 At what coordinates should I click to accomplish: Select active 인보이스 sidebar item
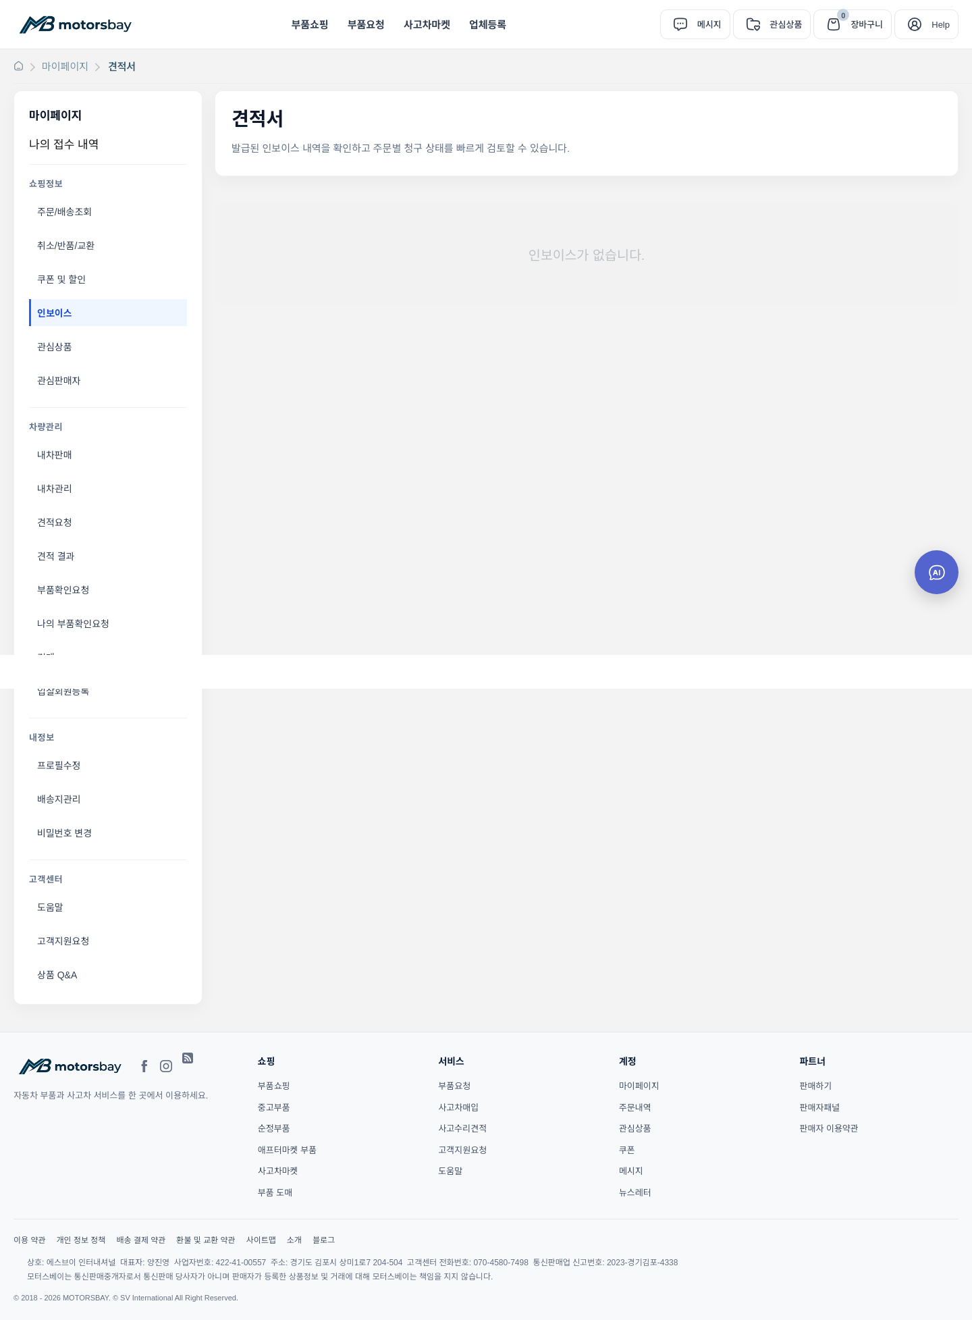coord(108,313)
